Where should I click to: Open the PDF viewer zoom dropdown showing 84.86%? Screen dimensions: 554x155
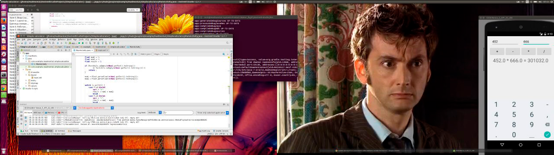pyautogui.click(x=133, y=10)
